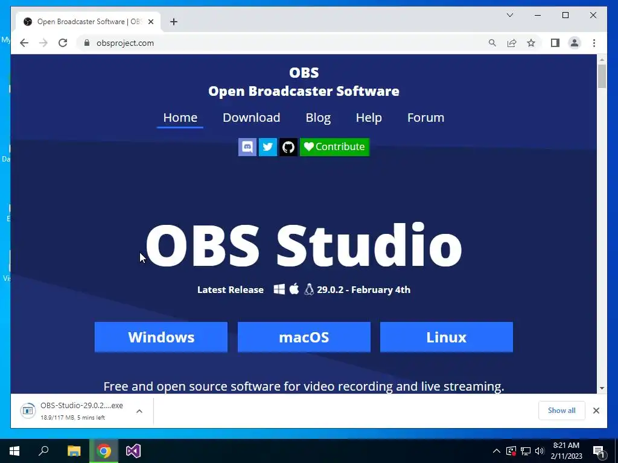The image size is (618, 463).
Task: Click Show all downloads
Action: (x=562, y=411)
